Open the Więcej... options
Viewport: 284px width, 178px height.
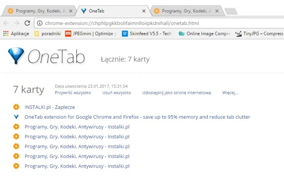(230, 92)
